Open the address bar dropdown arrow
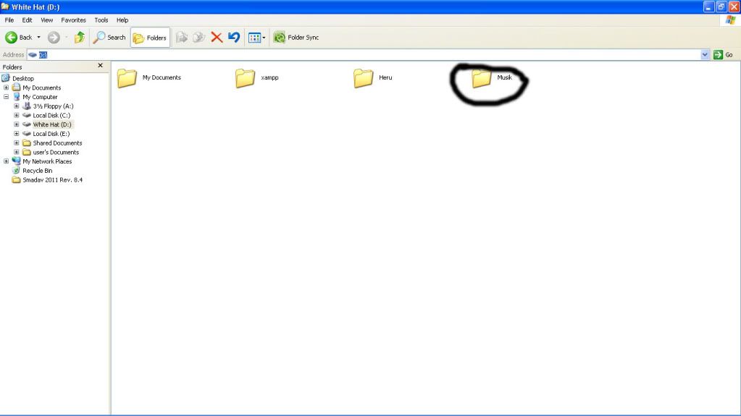The height and width of the screenshot is (416, 741). [x=706, y=55]
